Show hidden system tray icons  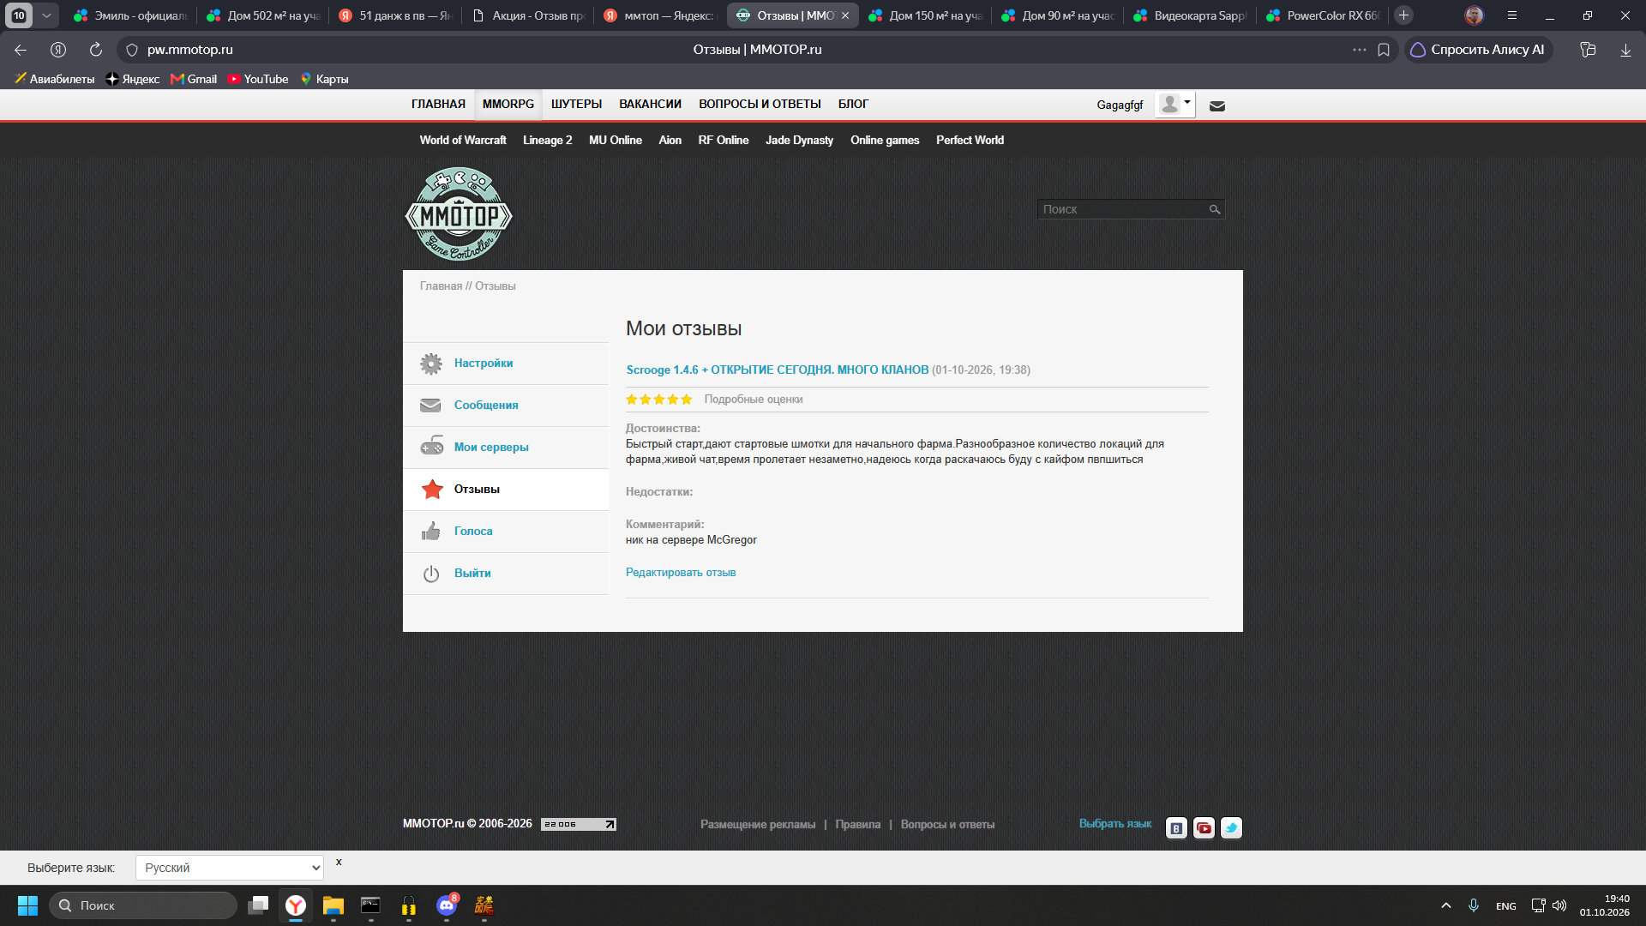click(x=1446, y=905)
